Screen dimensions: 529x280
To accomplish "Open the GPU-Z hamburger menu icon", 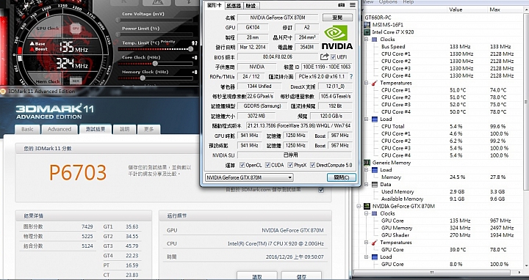I will click(352, 5).
